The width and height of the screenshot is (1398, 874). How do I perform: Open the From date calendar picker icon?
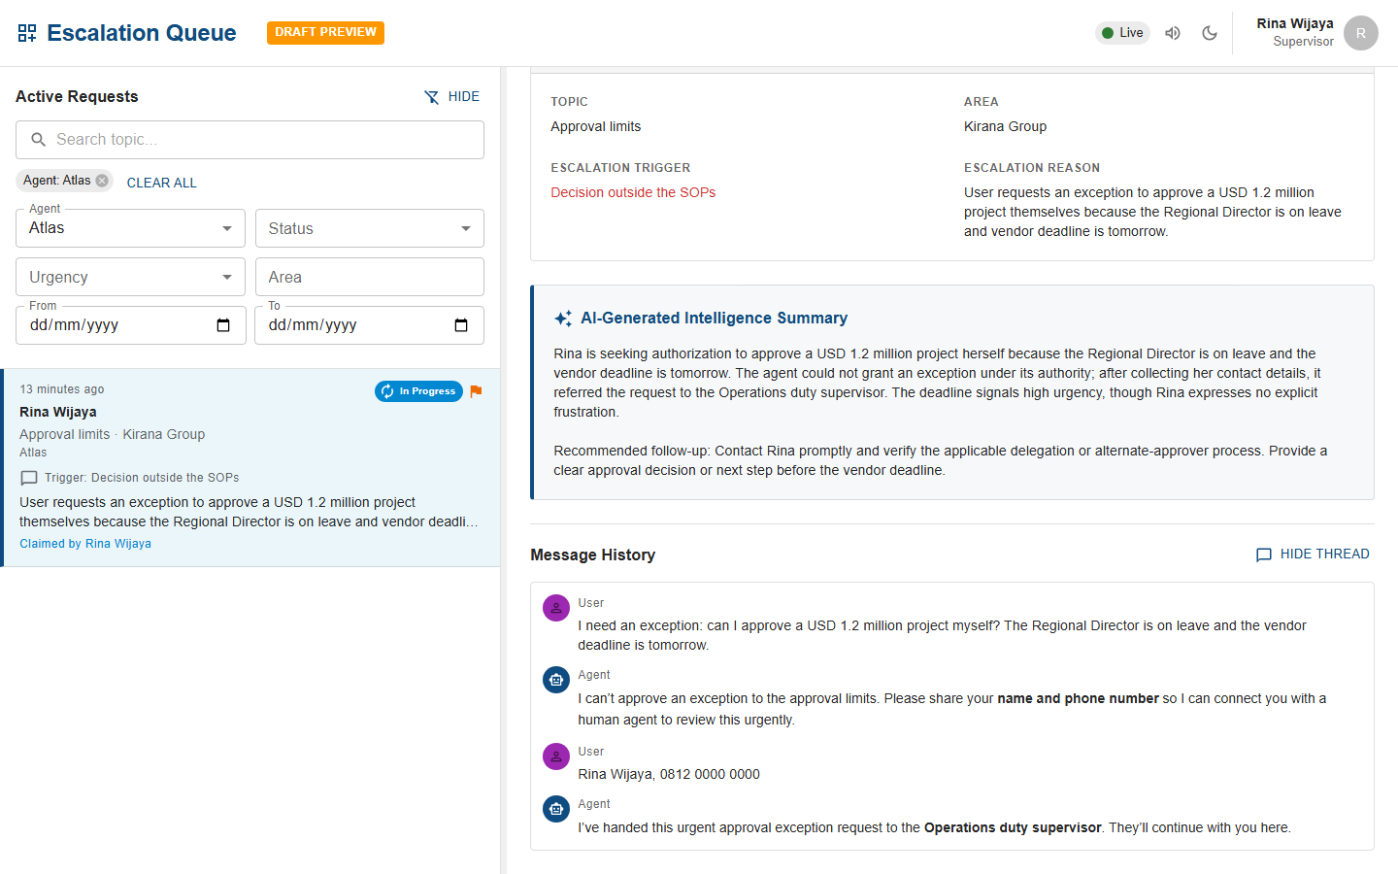pyautogui.click(x=223, y=325)
